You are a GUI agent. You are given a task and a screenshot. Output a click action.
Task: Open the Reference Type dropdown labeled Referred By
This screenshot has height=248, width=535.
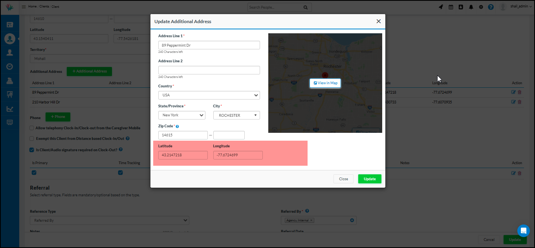pos(109,220)
